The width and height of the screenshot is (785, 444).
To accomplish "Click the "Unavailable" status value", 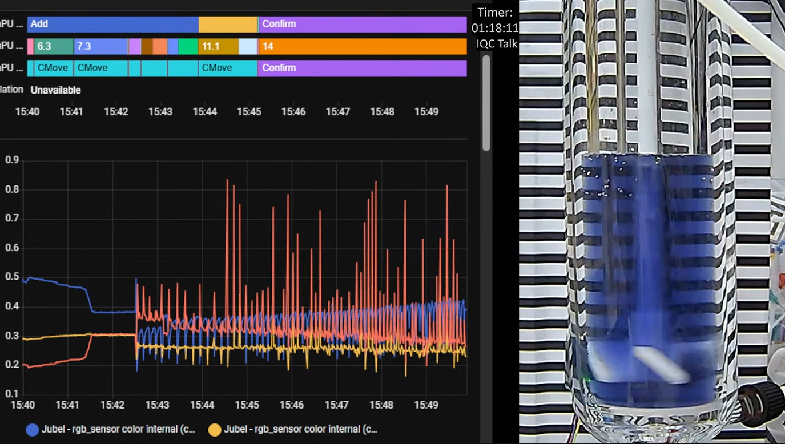I will 55,90.
